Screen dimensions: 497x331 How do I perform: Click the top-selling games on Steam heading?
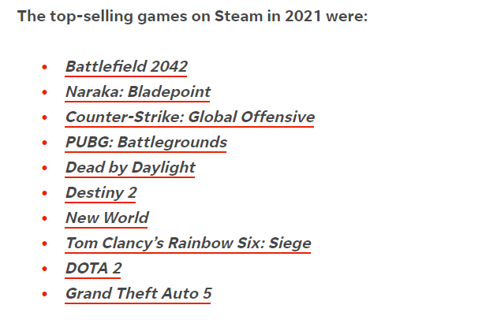click(192, 17)
